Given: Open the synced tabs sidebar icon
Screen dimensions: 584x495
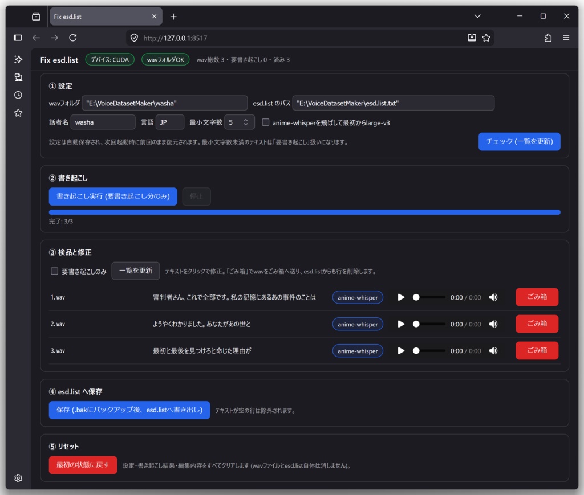Looking at the screenshot, I should 18,77.
